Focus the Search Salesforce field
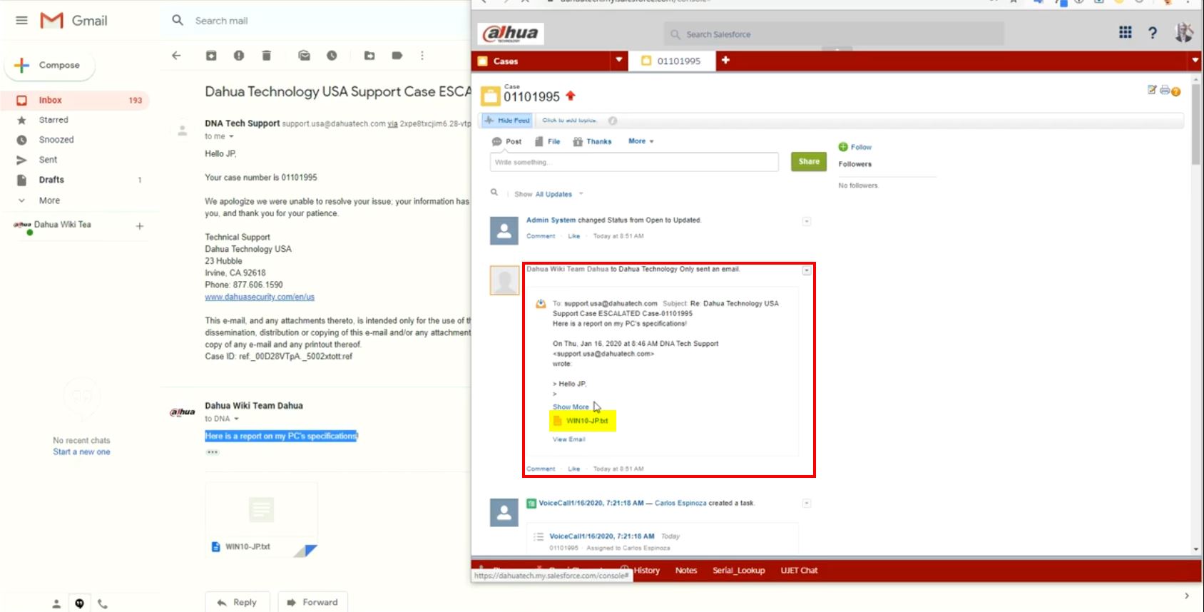 833,34
